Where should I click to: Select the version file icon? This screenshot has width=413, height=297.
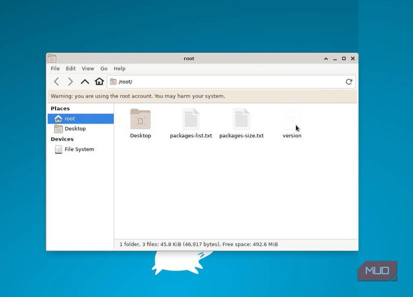(292, 119)
